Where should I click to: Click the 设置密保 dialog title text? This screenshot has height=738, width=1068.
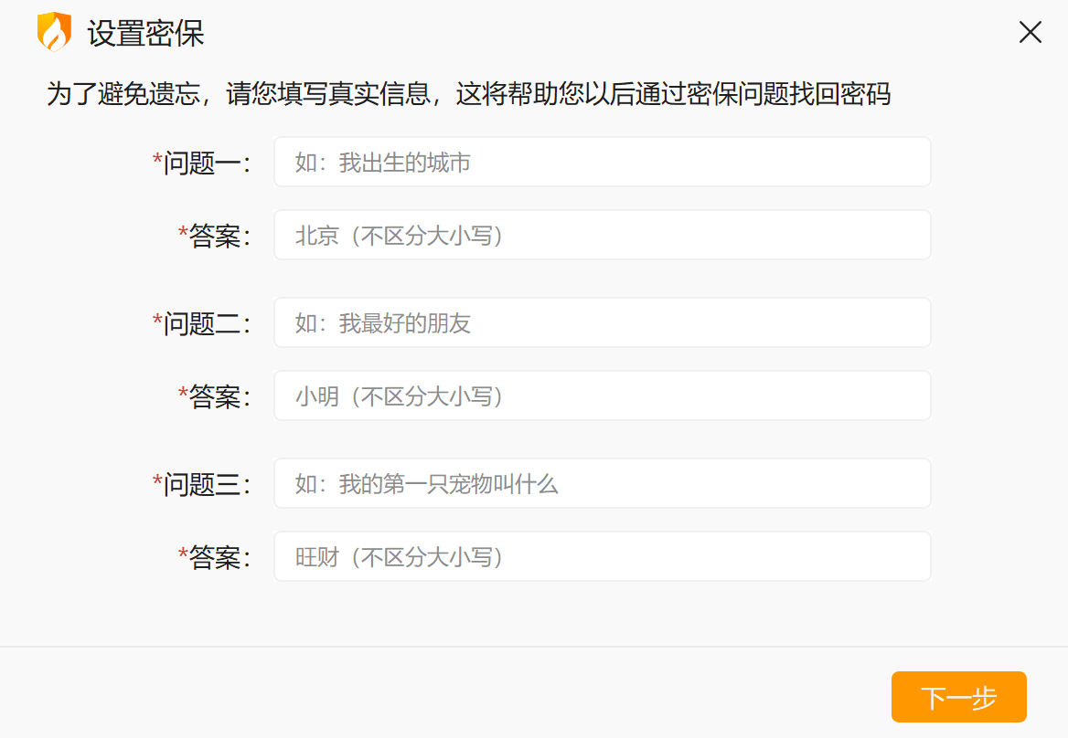145,34
